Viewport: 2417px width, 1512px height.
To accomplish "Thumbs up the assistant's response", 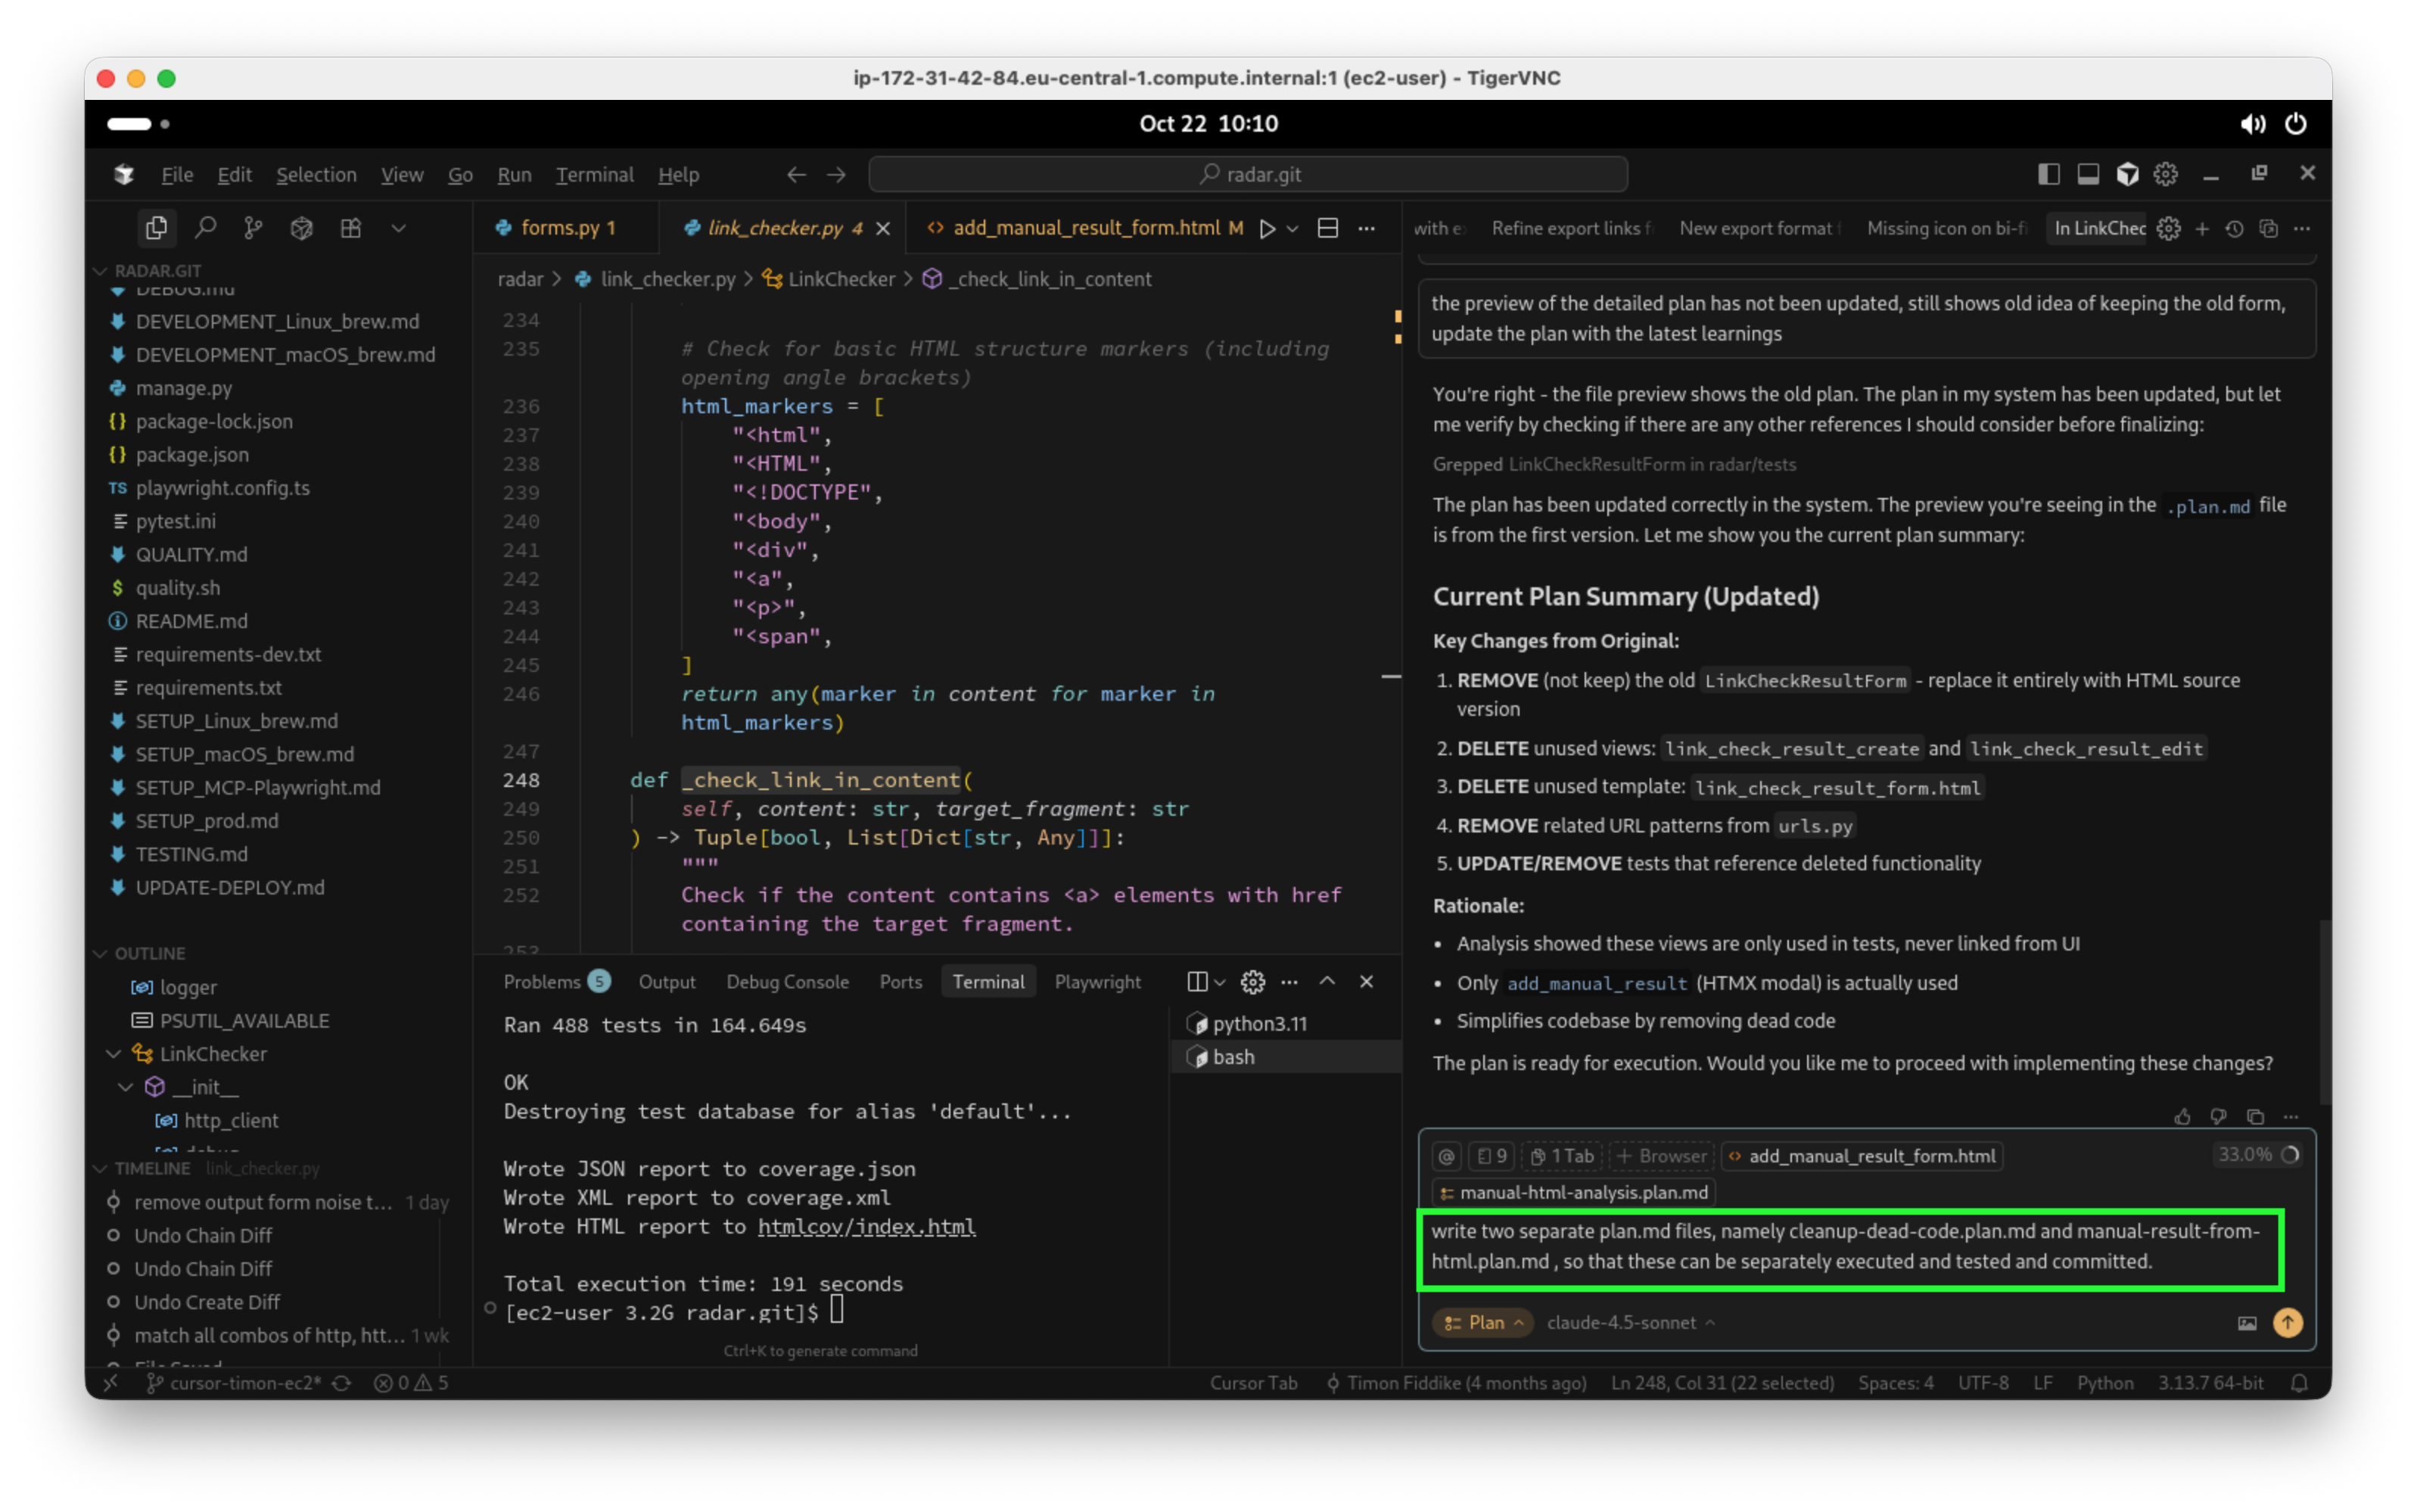I will click(x=2182, y=1116).
